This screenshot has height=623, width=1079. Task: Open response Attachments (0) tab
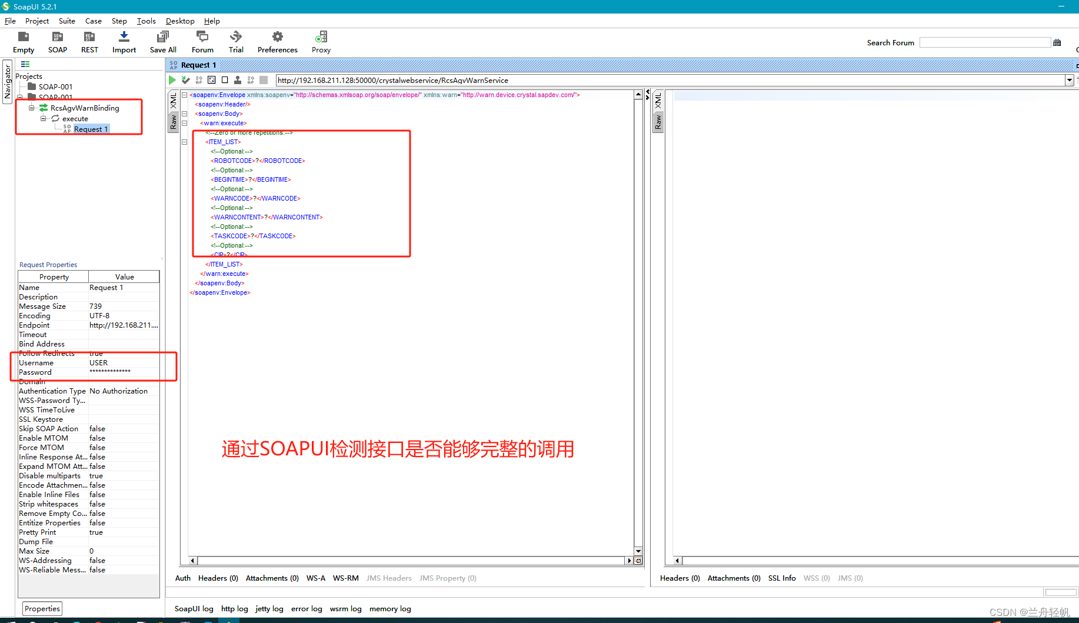(x=734, y=578)
